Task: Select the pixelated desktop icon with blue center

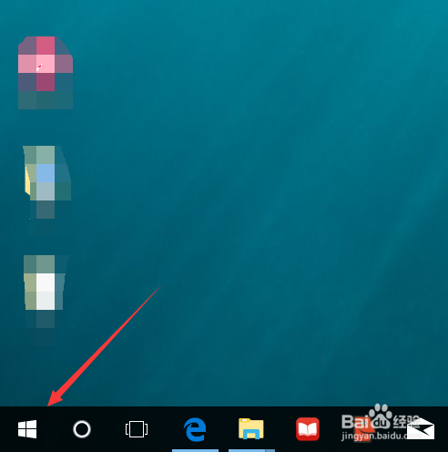Action: tap(47, 182)
